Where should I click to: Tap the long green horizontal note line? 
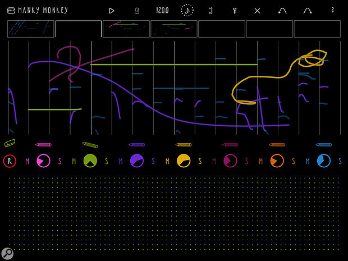(x=174, y=65)
